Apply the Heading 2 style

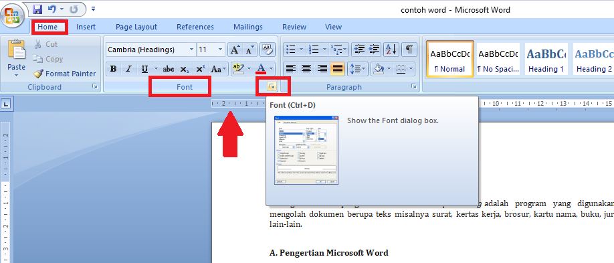pos(594,59)
